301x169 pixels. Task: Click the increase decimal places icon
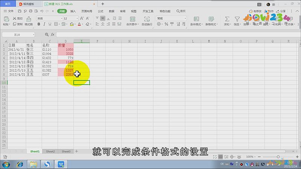point(178,24)
